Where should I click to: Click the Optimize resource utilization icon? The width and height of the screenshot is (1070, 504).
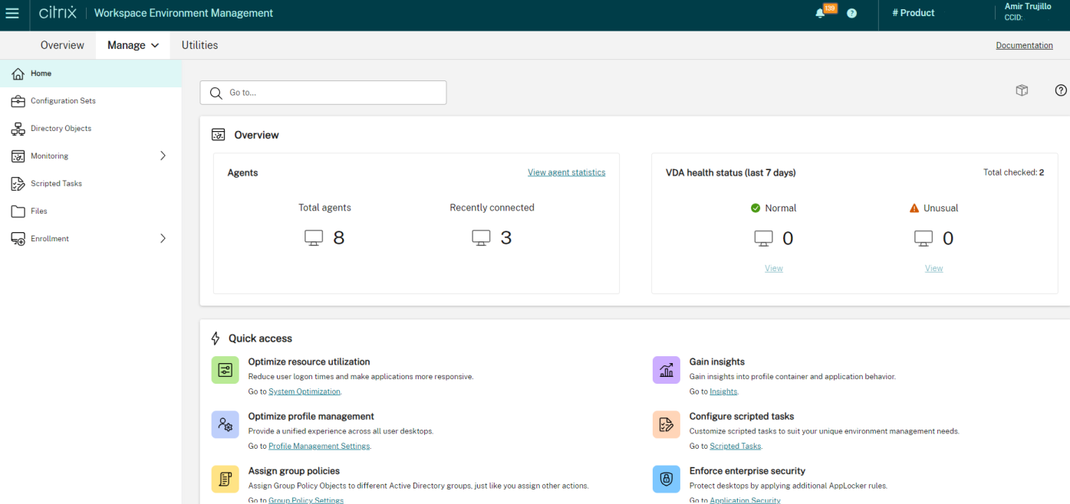225,370
